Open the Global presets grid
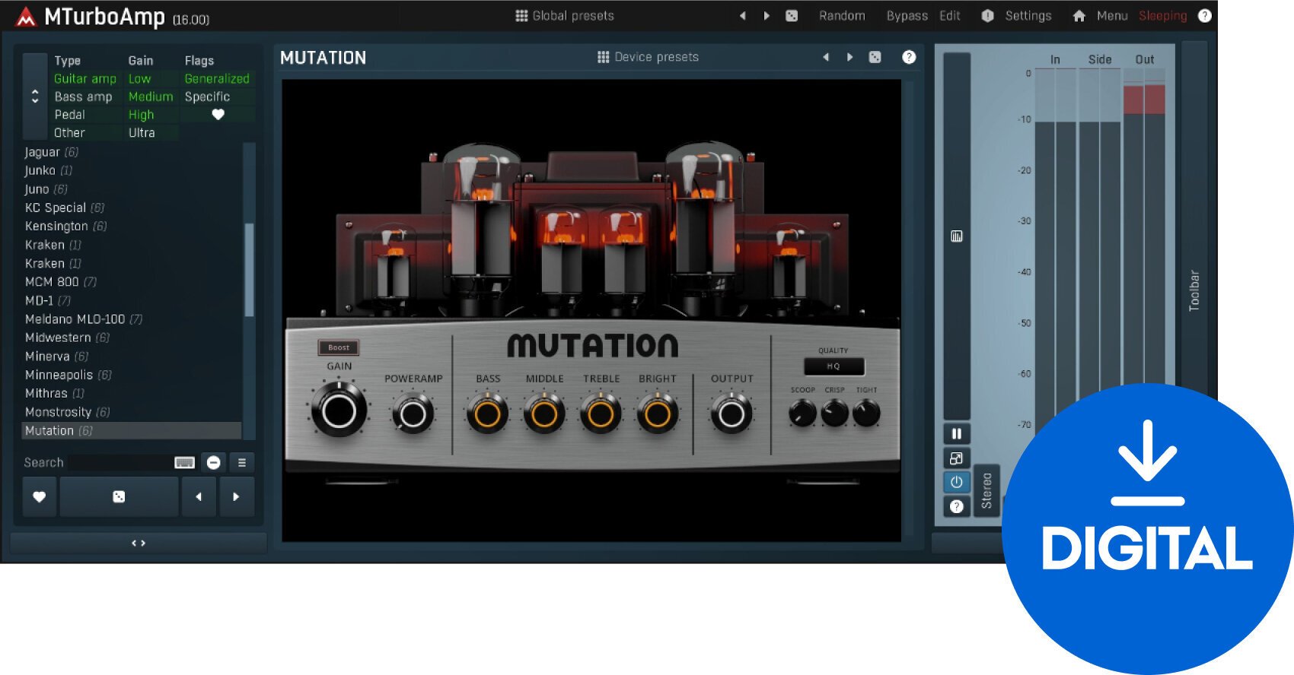This screenshot has height=675, width=1294. 564,16
